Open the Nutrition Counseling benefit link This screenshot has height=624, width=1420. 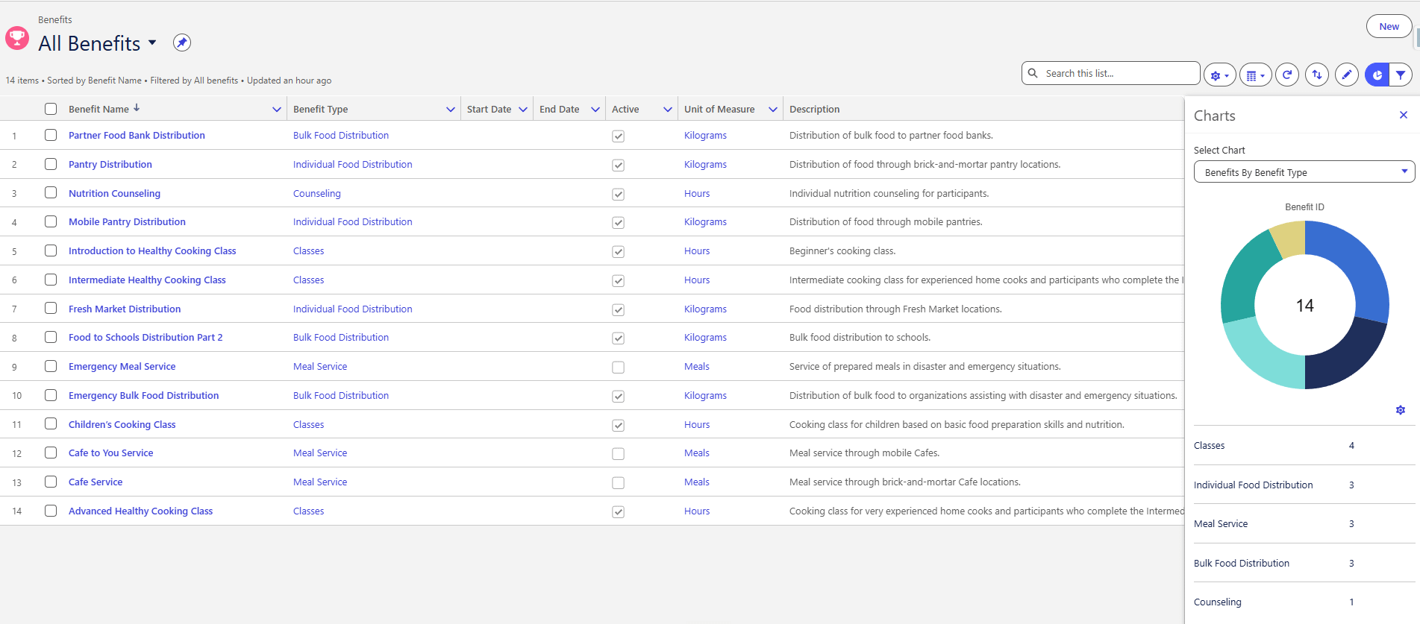click(x=114, y=193)
